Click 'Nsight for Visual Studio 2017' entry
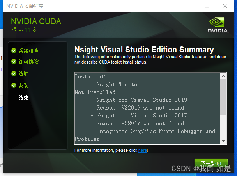 pyautogui.click(x=141, y=116)
